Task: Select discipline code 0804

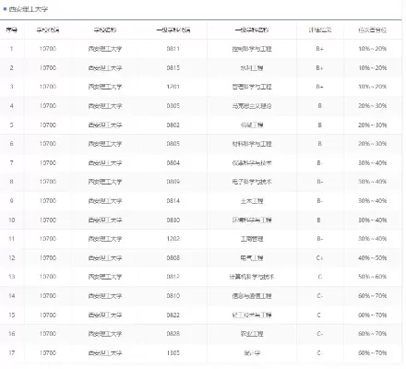Action: click(173, 162)
